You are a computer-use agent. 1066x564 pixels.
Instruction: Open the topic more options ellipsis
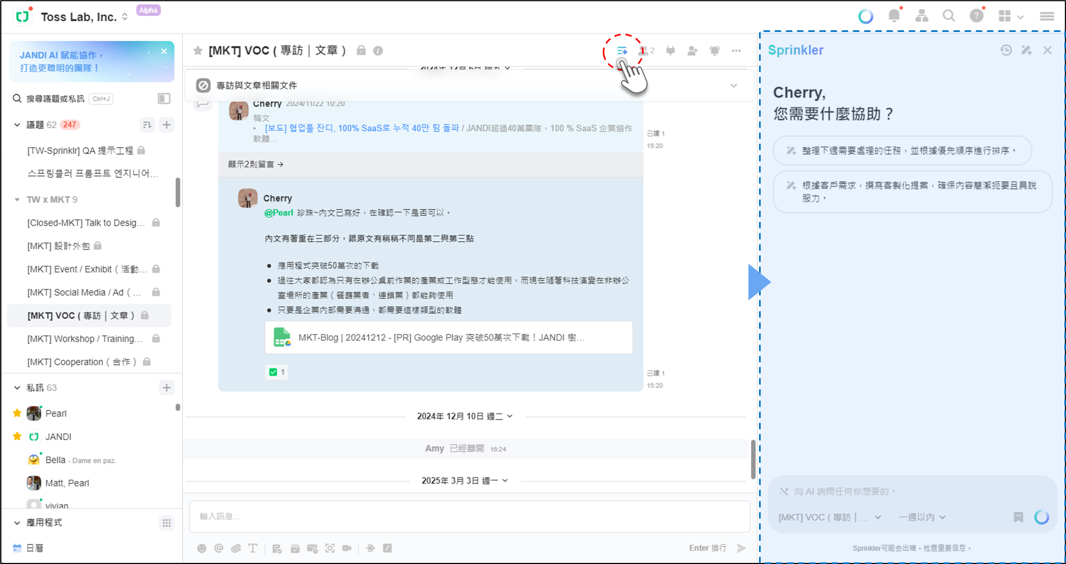pyautogui.click(x=736, y=50)
